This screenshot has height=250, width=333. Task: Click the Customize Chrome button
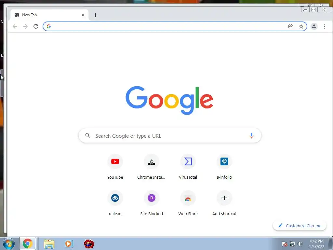300,226
